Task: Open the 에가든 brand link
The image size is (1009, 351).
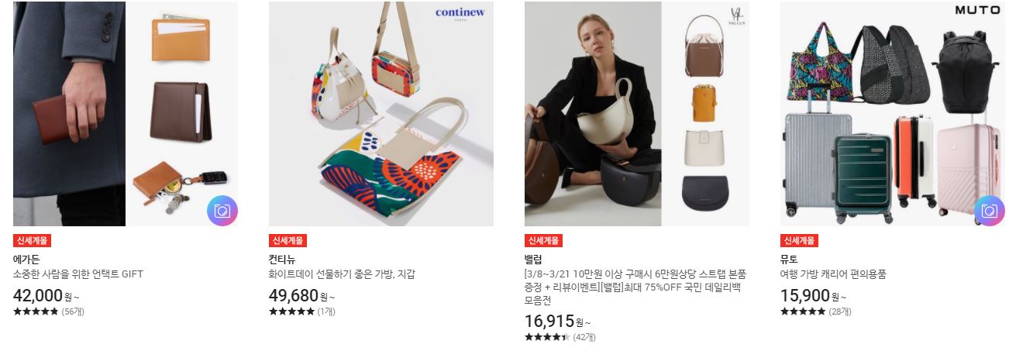Action: coord(26,260)
